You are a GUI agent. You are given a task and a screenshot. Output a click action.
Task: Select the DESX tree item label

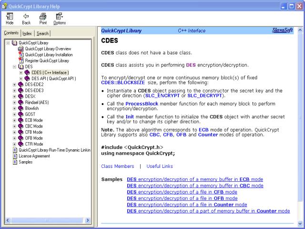pos(30,96)
